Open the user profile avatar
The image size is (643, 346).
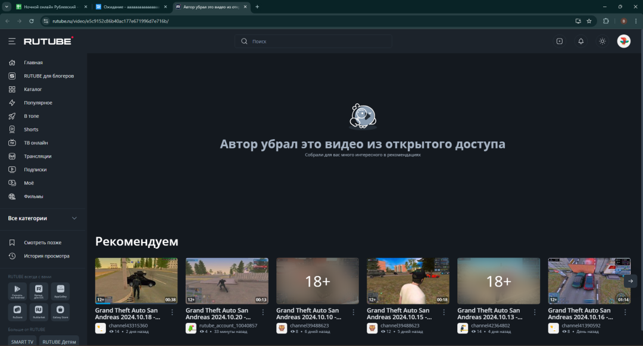point(624,41)
